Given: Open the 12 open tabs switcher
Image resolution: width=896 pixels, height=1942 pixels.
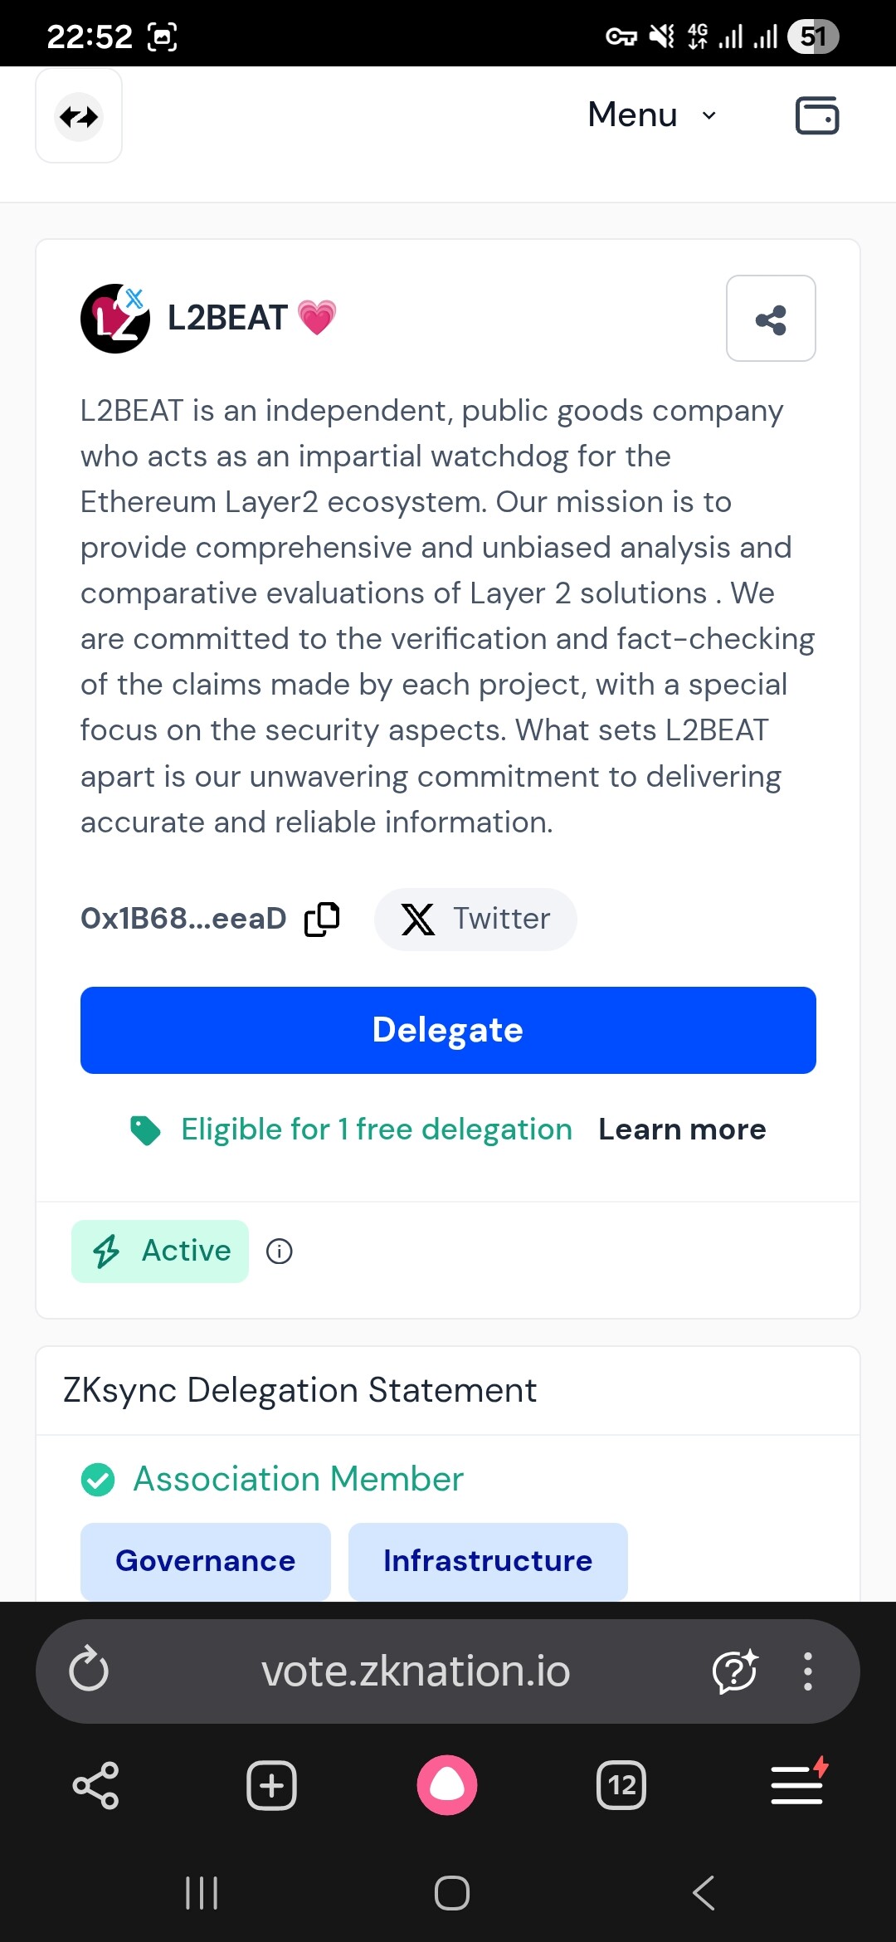Looking at the screenshot, I should click(621, 1785).
